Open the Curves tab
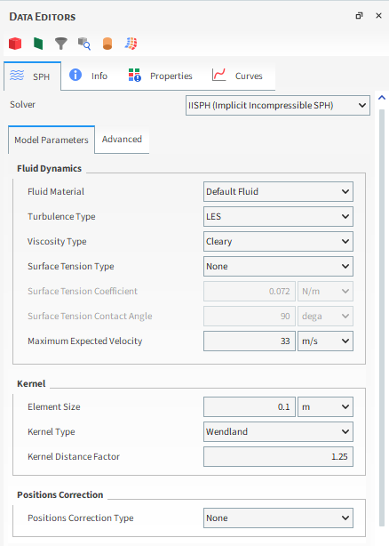This screenshot has height=546, width=389. click(237, 76)
